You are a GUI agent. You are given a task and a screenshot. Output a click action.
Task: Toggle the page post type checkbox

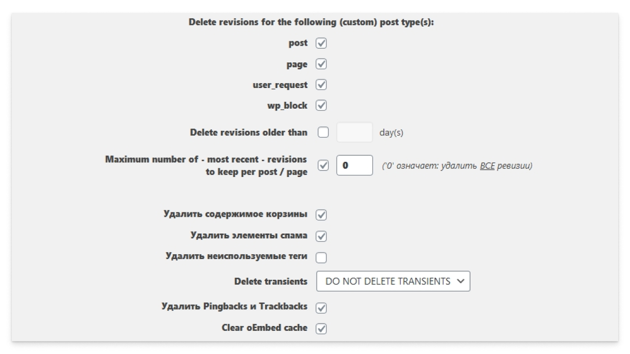pos(321,64)
